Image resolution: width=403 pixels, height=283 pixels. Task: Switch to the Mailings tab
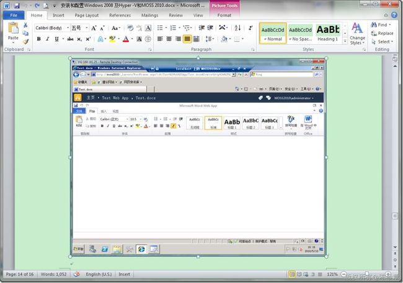[x=150, y=15]
